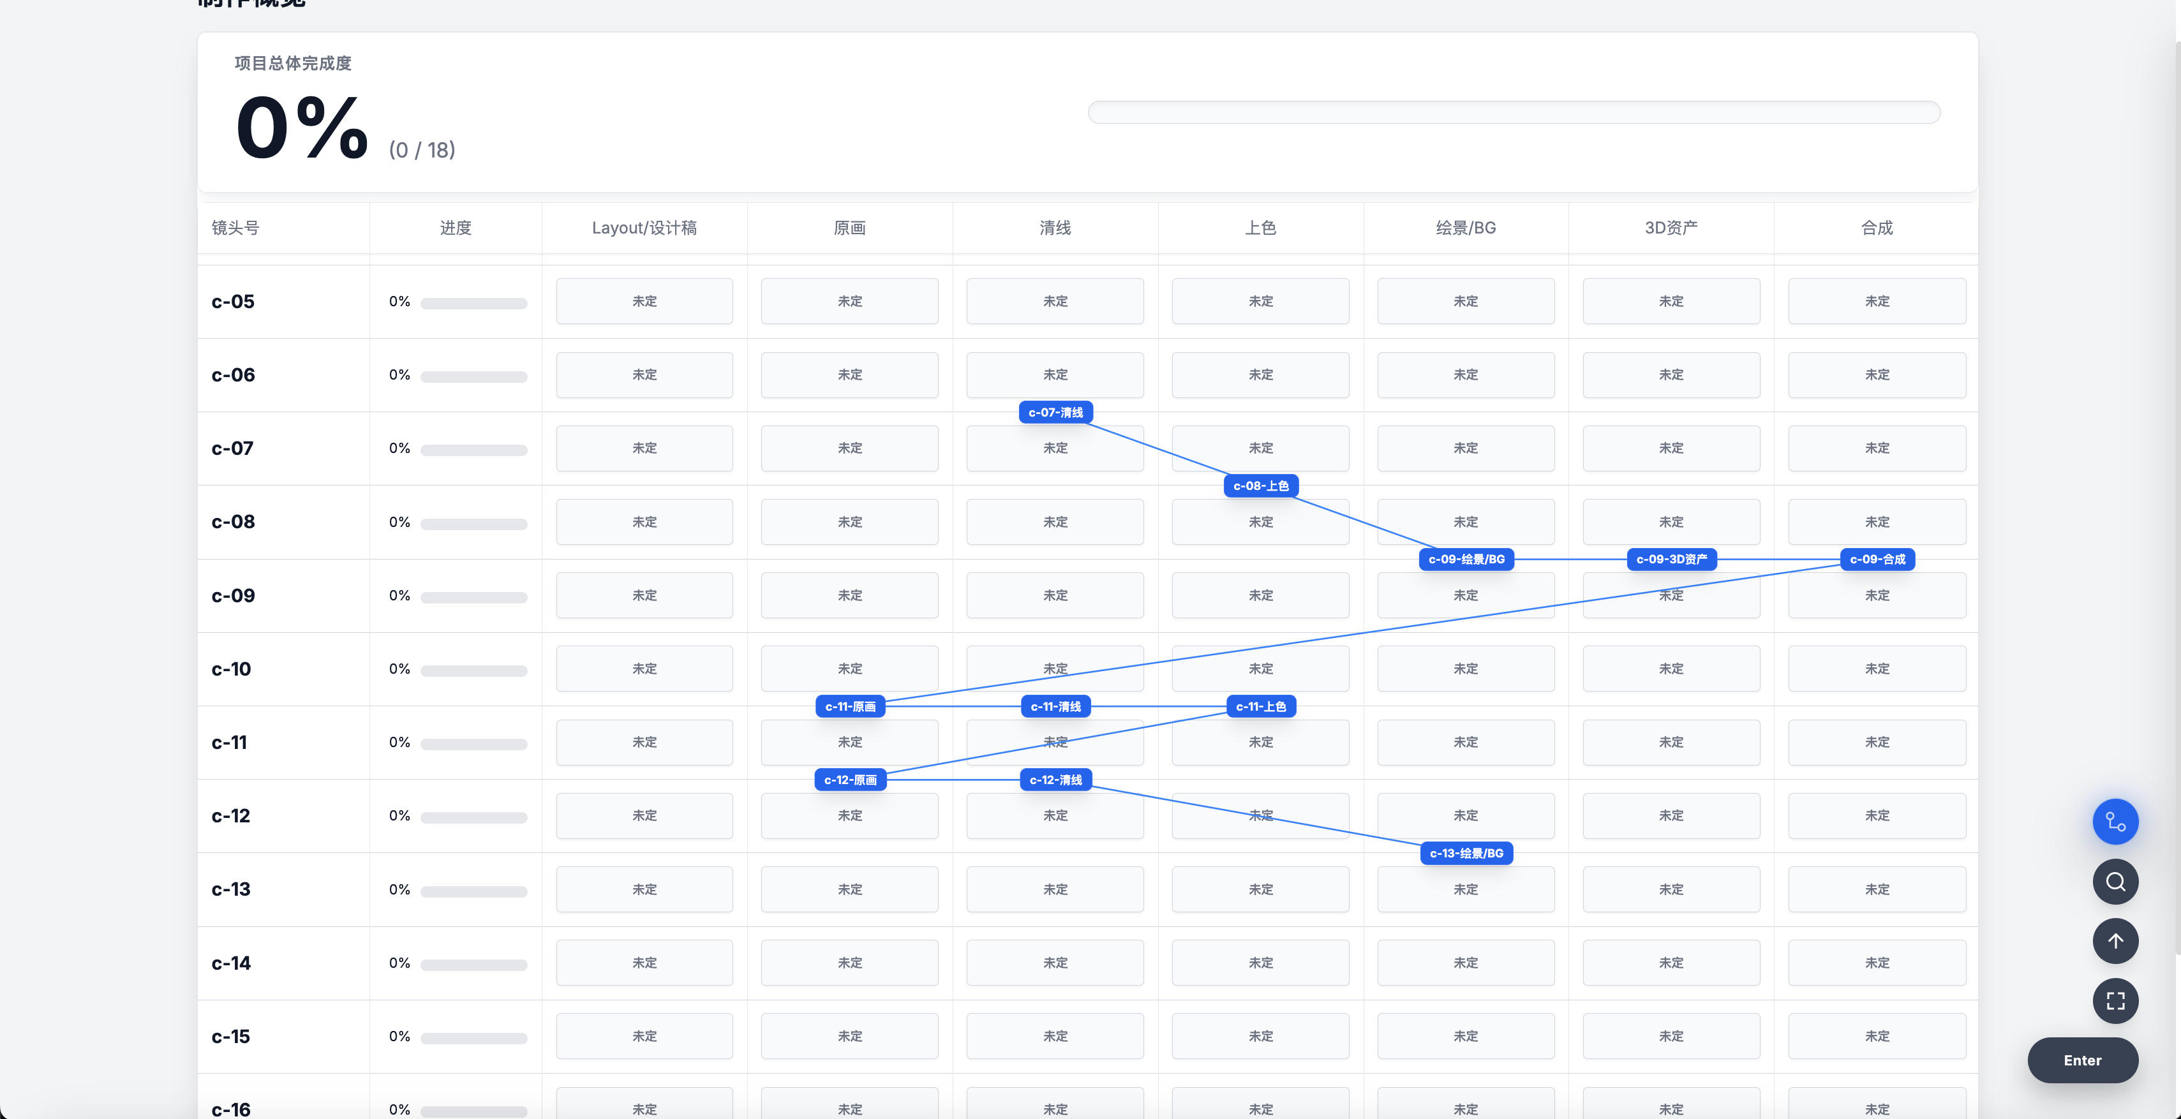2181x1119 pixels.
Task: Click the c-10 row label
Action: (231, 669)
